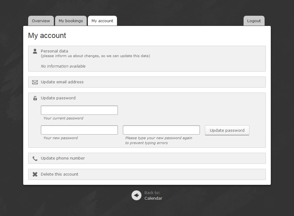Switch to the Overview tab

(x=41, y=21)
